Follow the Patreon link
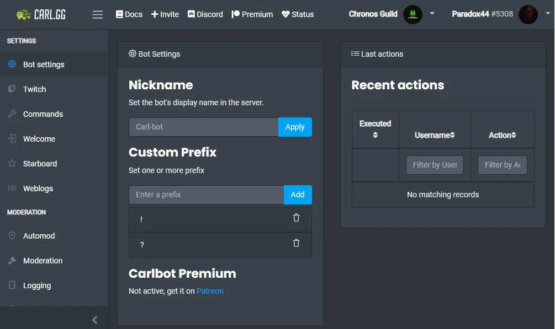 pos(210,291)
